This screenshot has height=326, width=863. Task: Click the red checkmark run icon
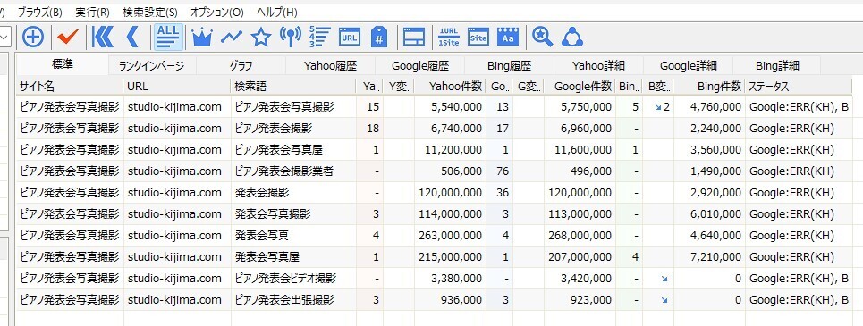pos(68,38)
